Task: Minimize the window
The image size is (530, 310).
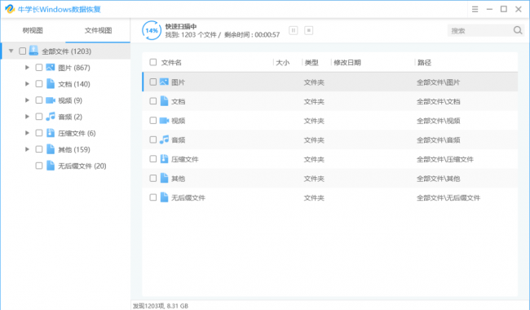Action: 489,9
